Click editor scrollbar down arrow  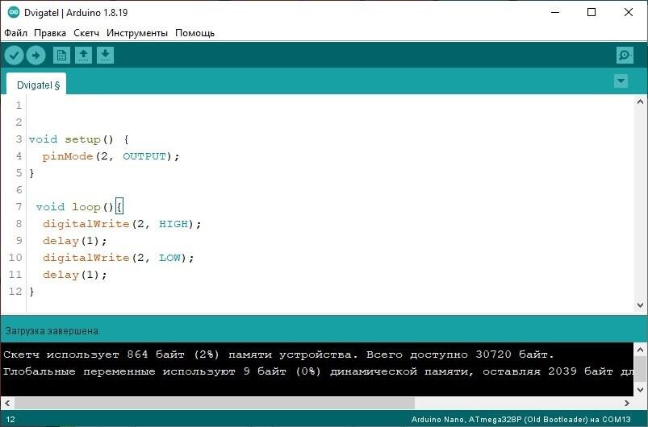640,305
